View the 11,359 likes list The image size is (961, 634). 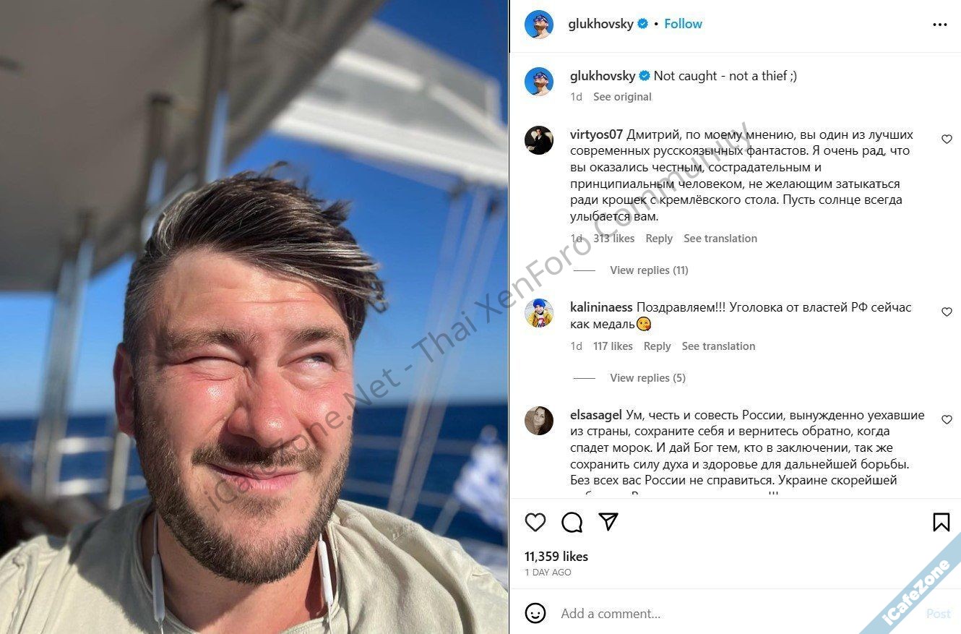click(556, 557)
